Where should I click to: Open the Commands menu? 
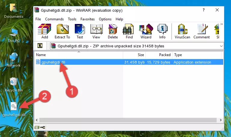tap(54, 19)
